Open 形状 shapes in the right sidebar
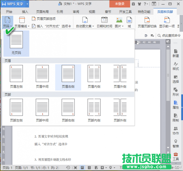This screenshot has width=183, height=171. pos(176,92)
